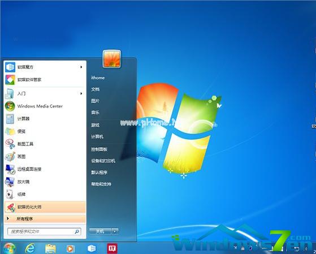Launch Windows Media Center

(x=45, y=106)
